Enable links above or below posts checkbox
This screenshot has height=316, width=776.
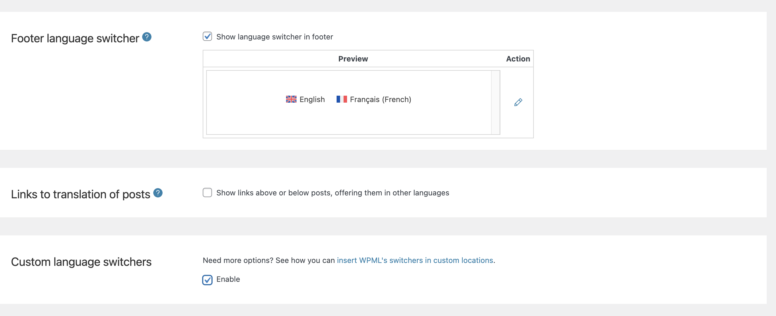[x=207, y=192]
